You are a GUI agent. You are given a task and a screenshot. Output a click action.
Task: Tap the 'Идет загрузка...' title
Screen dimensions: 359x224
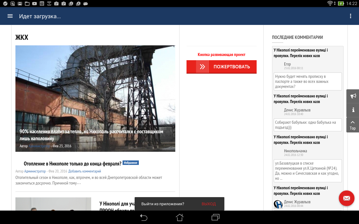coord(40,16)
